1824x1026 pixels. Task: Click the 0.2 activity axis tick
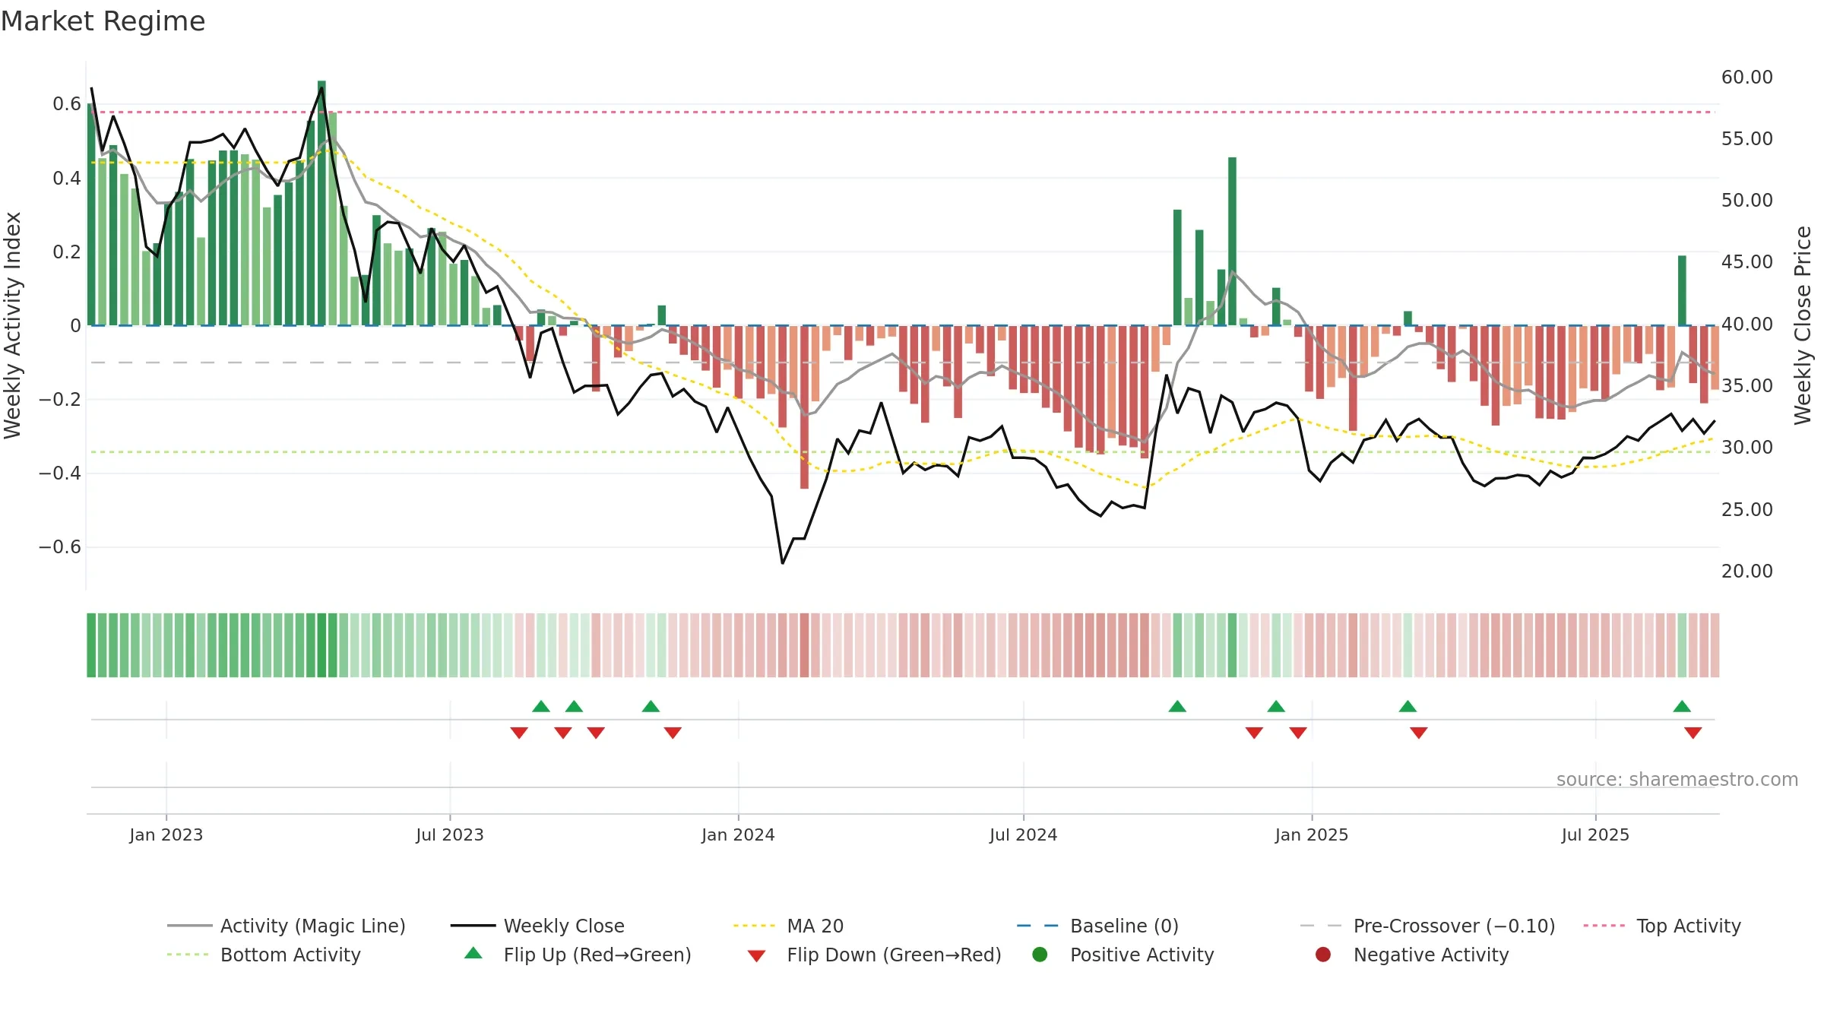point(67,252)
